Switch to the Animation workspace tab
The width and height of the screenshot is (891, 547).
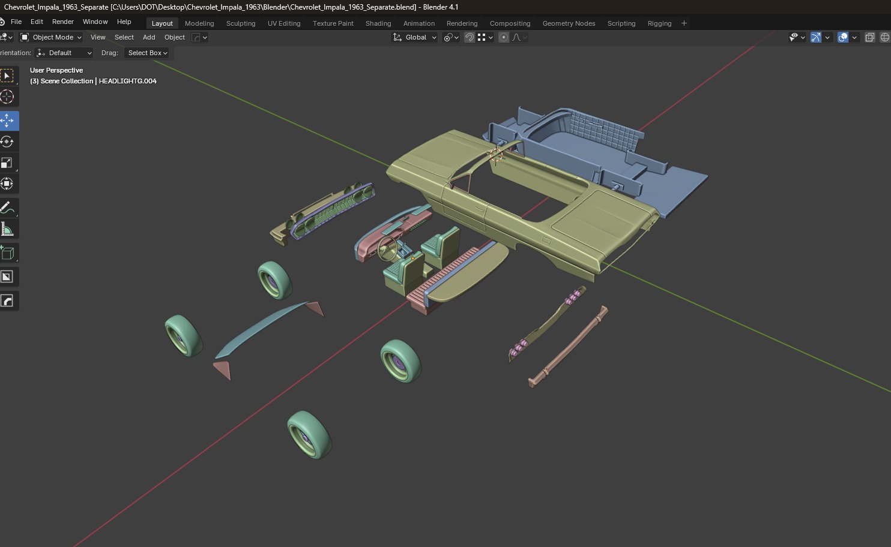pyautogui.click(x=419, y=23)
